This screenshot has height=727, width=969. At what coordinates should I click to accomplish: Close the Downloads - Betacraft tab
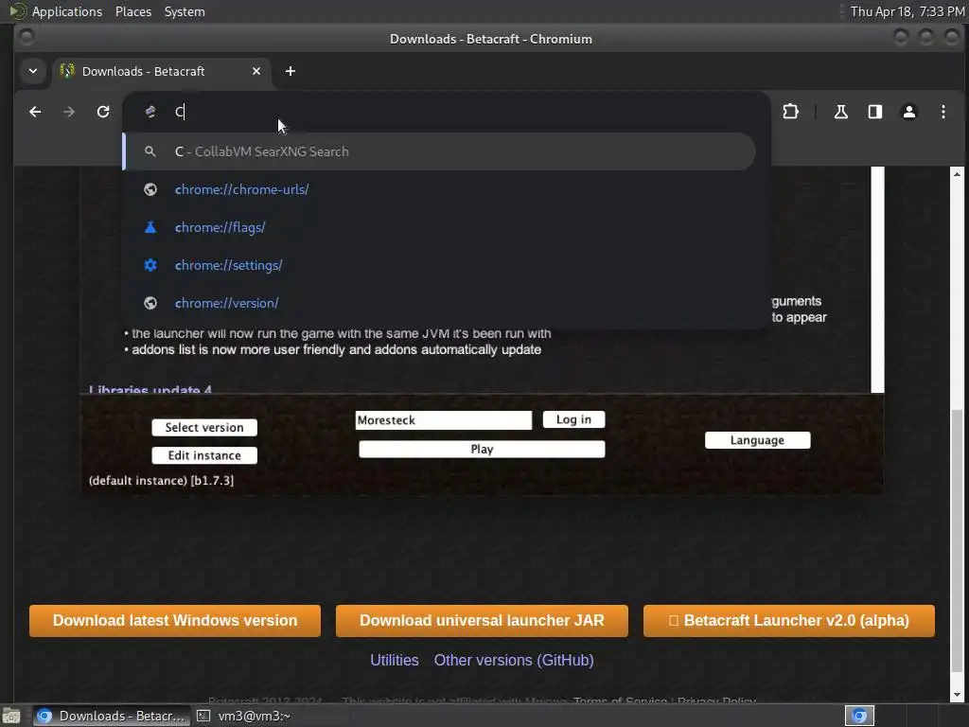(x=255, y=71)
